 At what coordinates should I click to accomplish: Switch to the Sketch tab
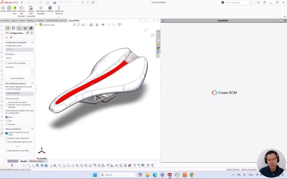22,20
